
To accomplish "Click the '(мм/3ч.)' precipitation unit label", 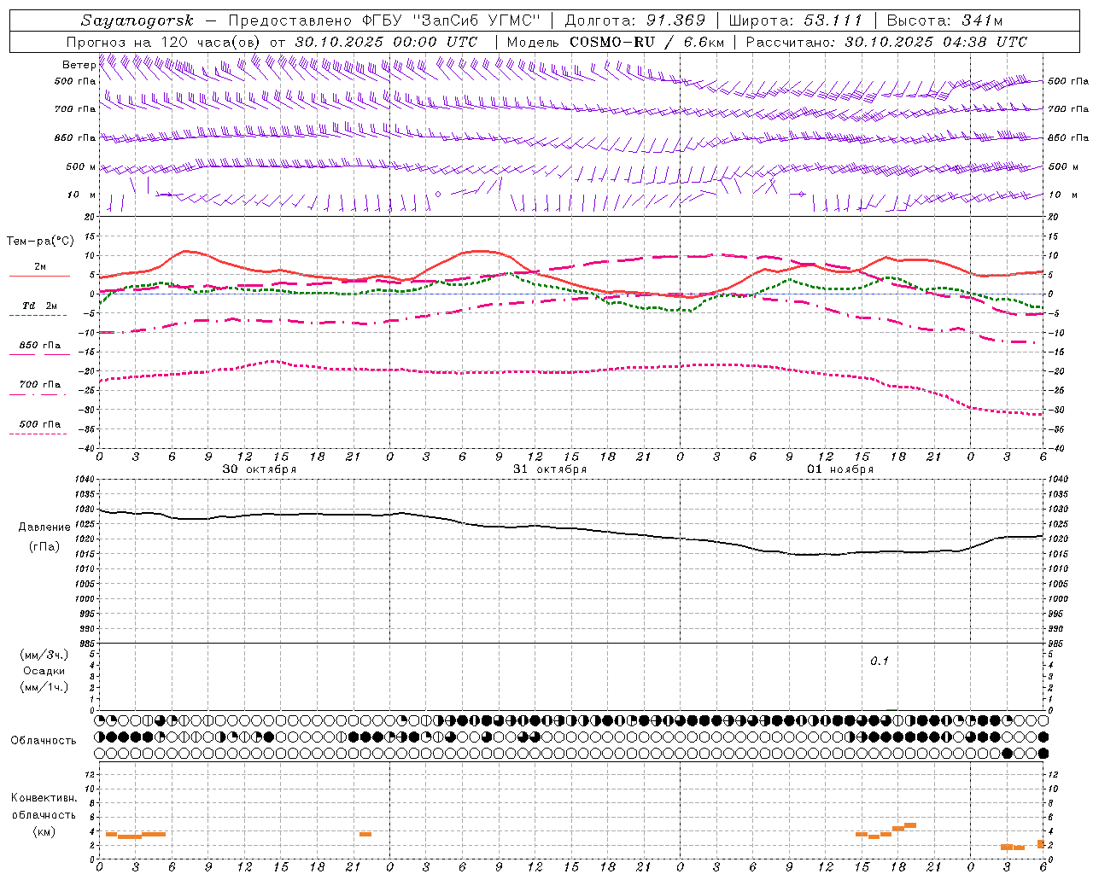I will 44,655.
